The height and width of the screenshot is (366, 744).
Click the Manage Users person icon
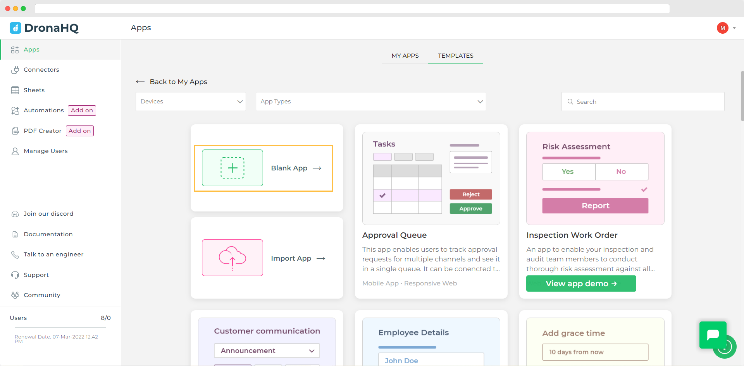(15, 151)
